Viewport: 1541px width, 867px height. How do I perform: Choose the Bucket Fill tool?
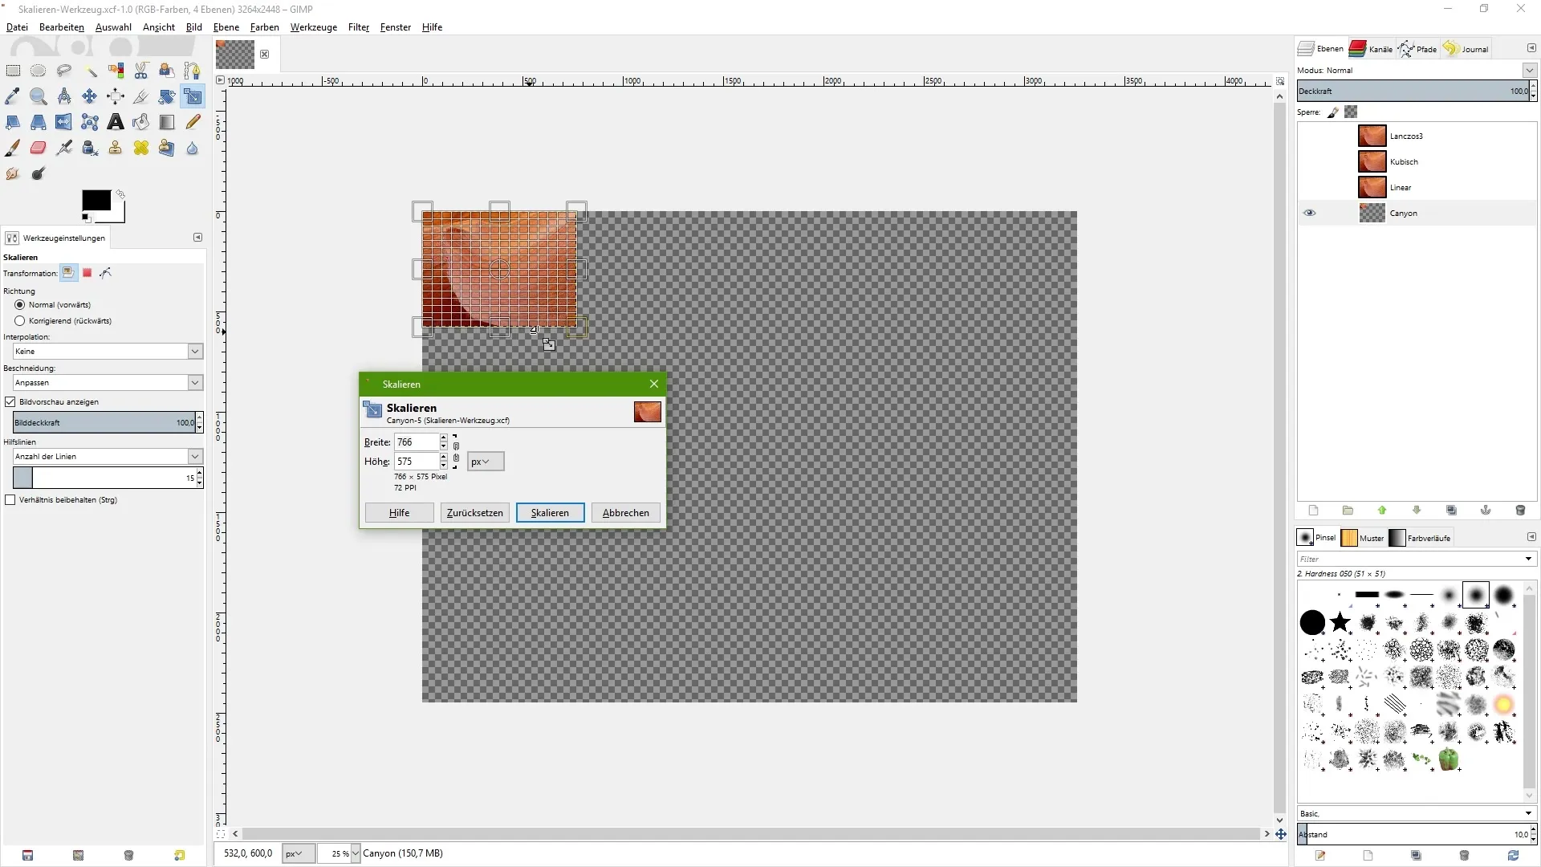[141, 122]
